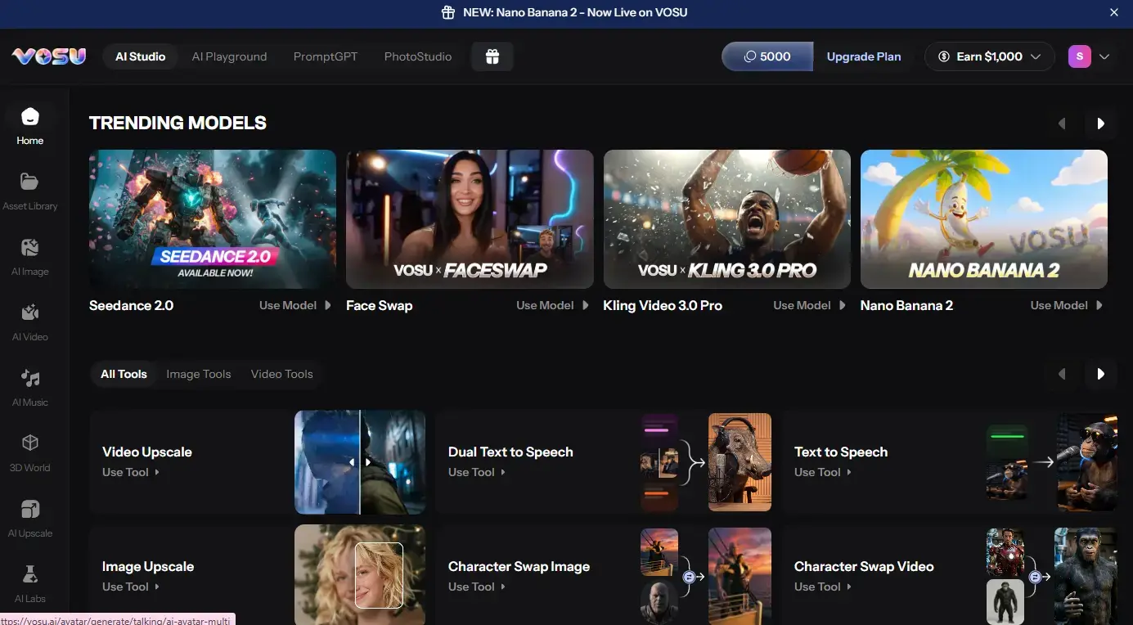Open the VOSU x Faceswap thumbnail
Screen dimensions: 1133x625
[x=470, y=219]
